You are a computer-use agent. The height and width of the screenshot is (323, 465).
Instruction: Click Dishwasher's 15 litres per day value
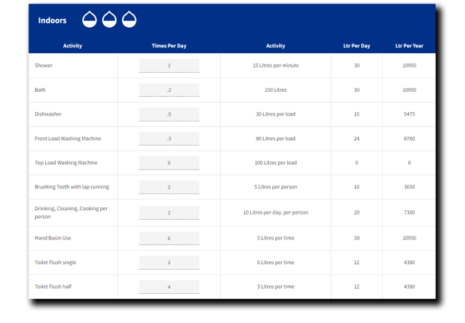coord(357,114)
